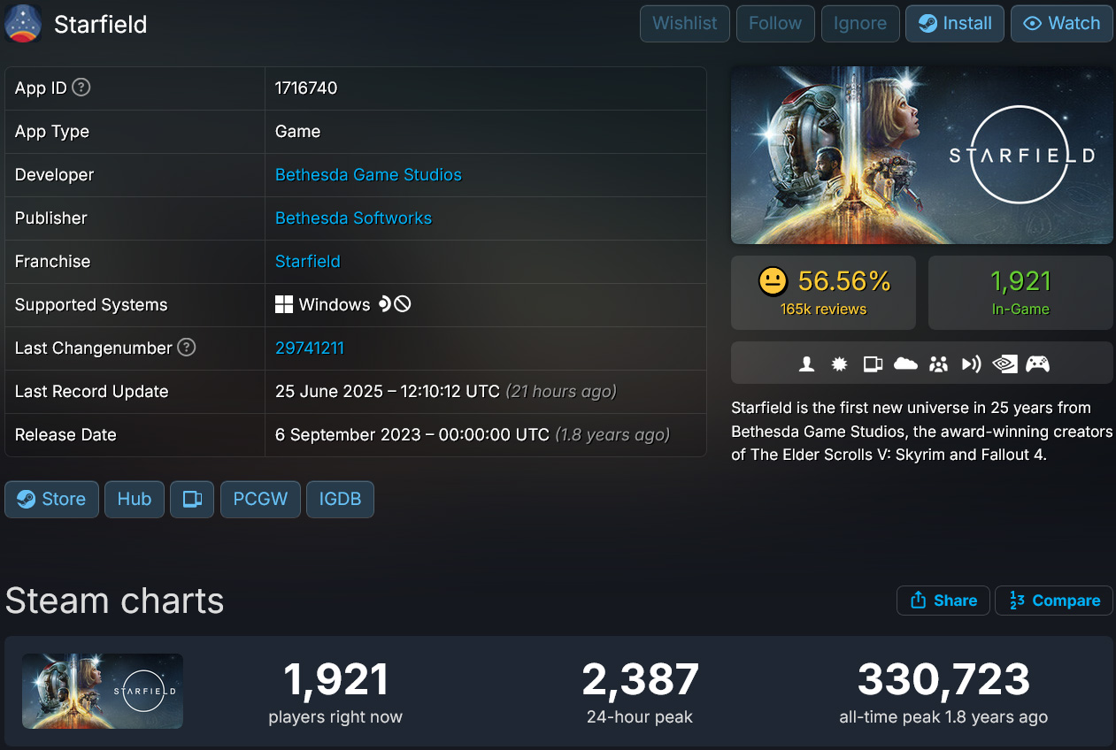Click the Xbox controller support icon

[x=1037, y=364]
